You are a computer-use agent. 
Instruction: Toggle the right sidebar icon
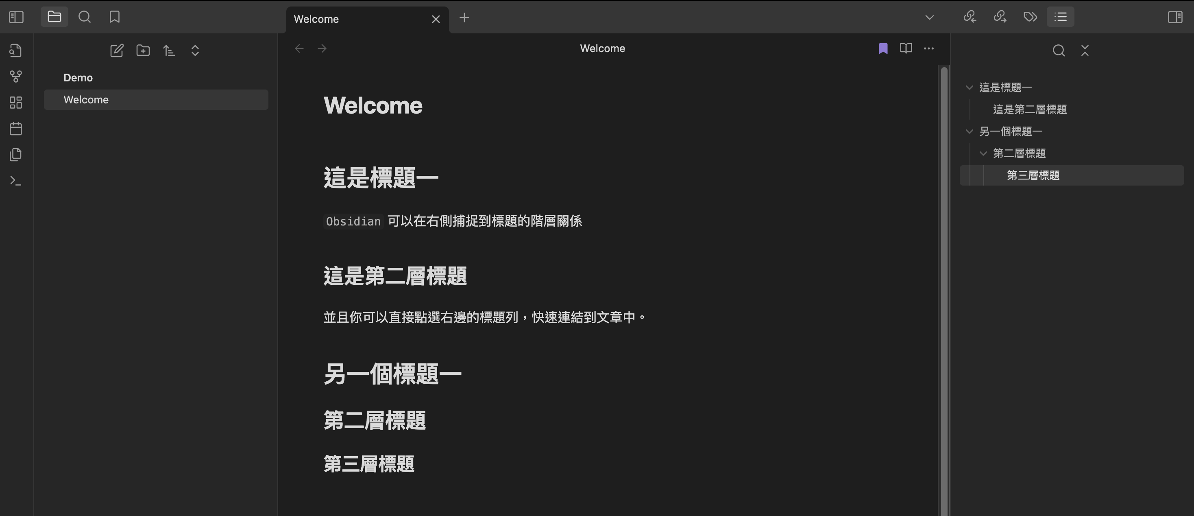coord(1175,17)
